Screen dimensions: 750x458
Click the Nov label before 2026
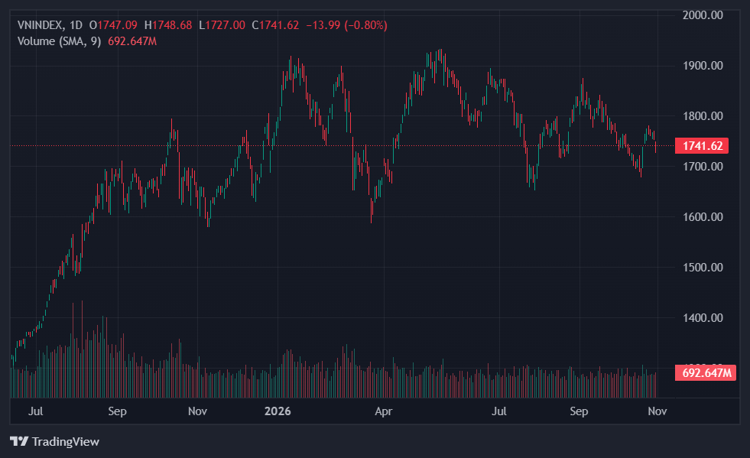(x=197, y=411)
